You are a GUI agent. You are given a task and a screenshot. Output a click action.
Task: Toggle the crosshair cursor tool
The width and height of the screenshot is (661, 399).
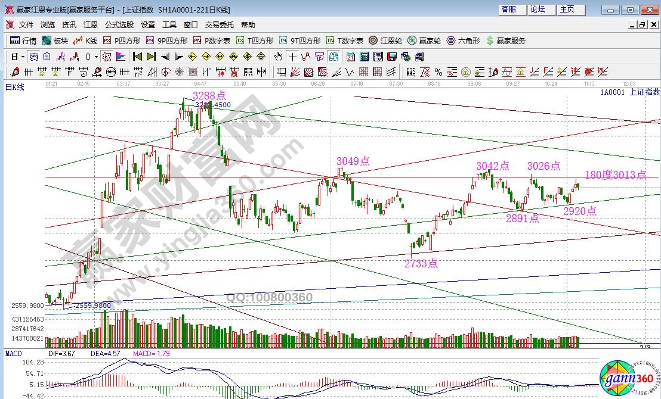292,57
